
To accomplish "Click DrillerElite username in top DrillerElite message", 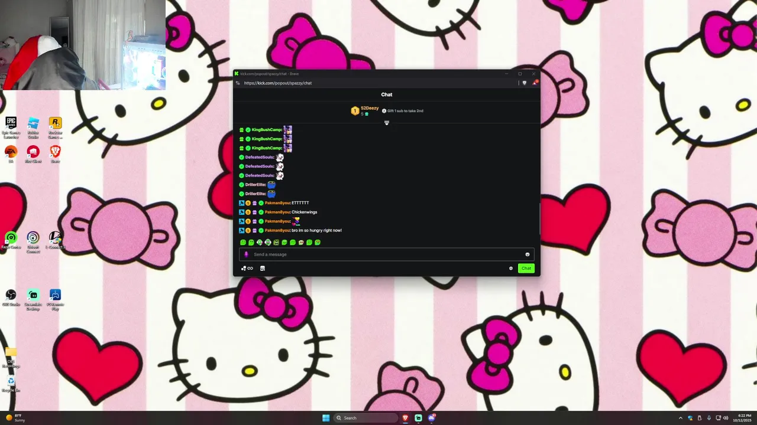I will (255, 185).
